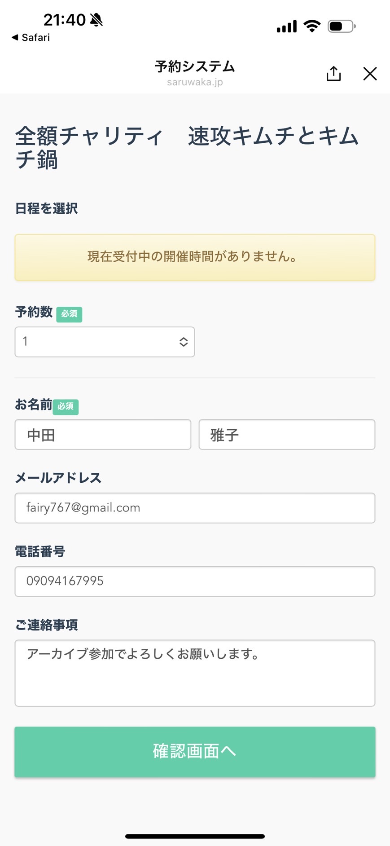Tap the yellow no-available-times notice
This screenshot has width=390, height=846.
click(x=195, y=257)
